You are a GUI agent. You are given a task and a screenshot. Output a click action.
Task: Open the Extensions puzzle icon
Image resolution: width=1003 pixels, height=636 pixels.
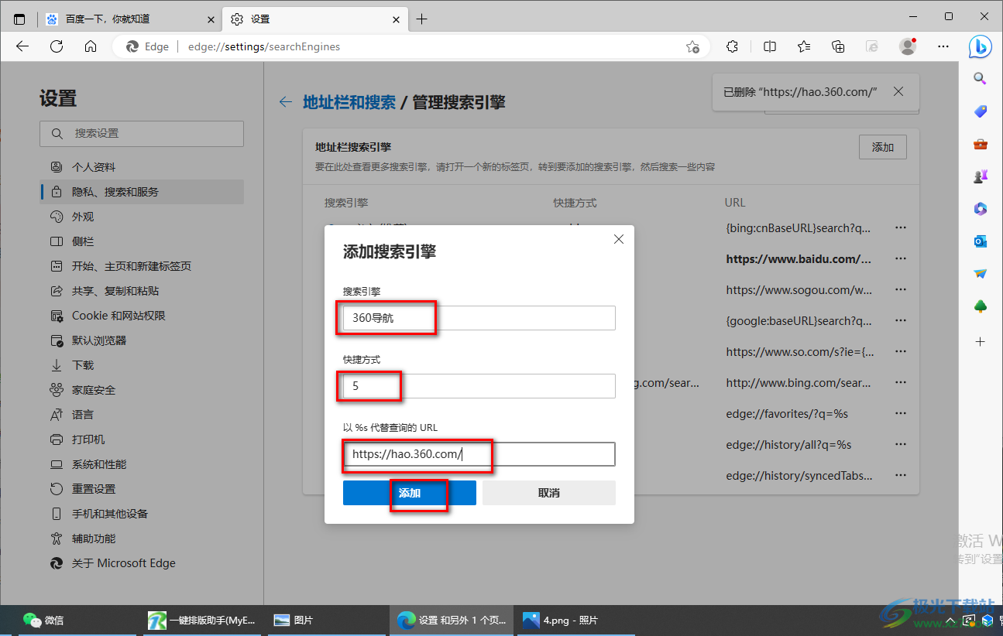point(733,46)
